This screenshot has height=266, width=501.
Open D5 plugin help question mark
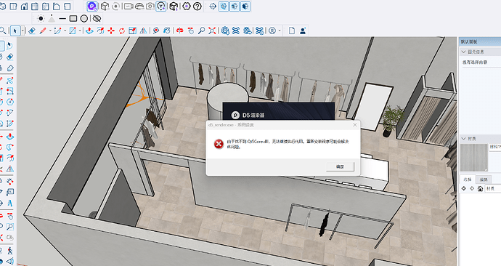pos(197,6)
